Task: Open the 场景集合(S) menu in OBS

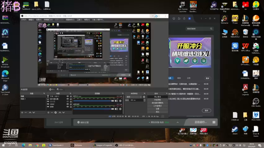Action: 70,20
